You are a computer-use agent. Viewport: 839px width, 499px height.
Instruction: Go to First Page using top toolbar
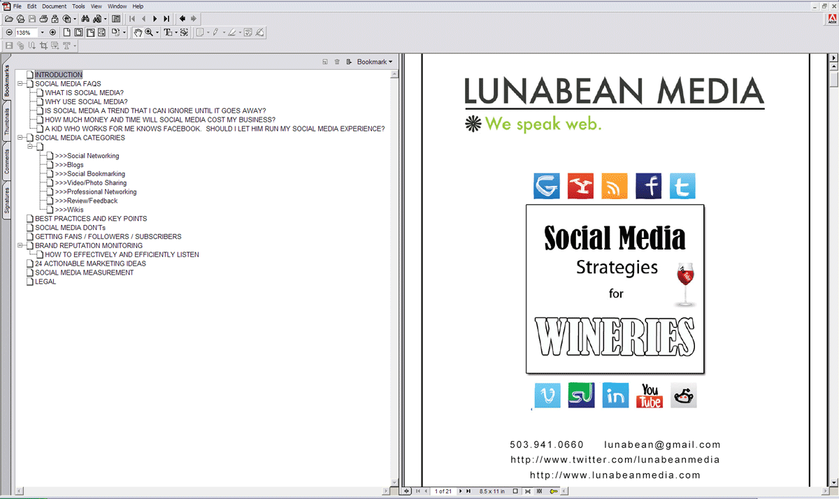(x=132, y=19)
